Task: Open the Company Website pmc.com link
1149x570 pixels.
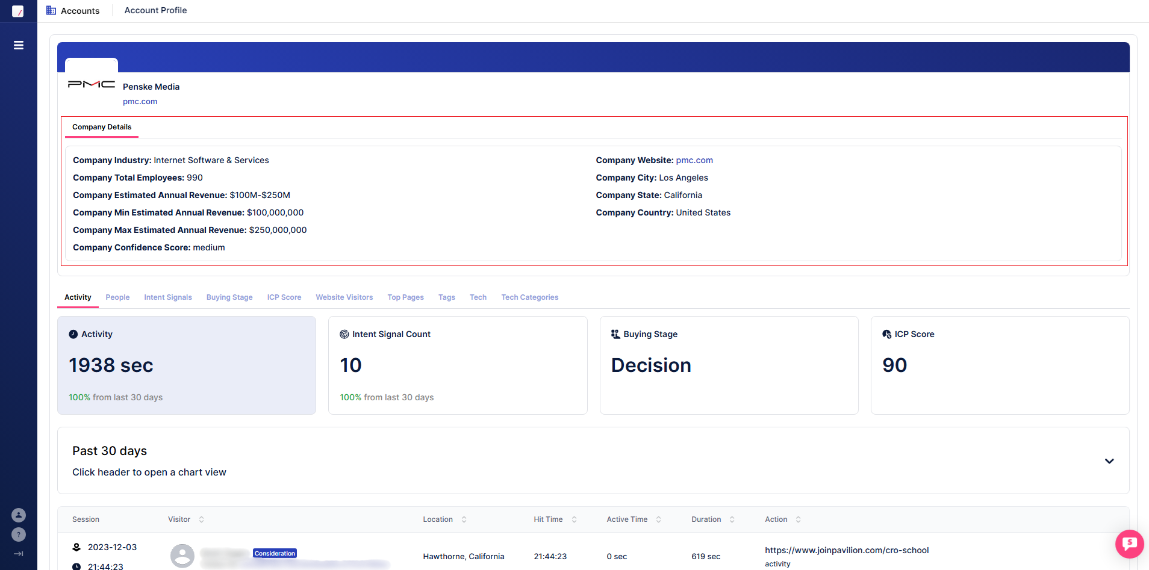Action: coord(694,160)
